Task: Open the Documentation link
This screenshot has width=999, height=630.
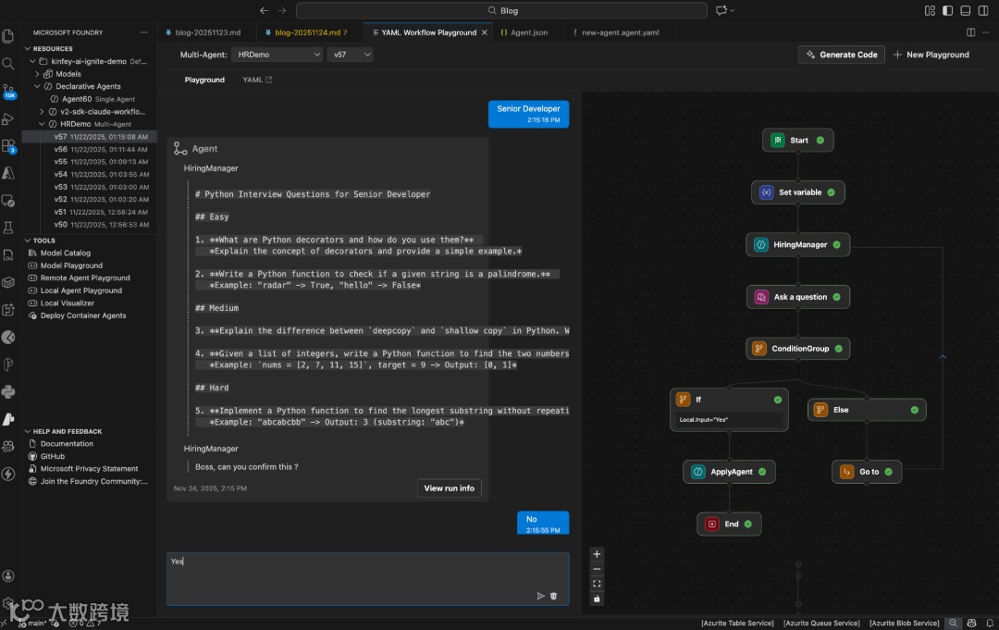Action: [67, 443]
